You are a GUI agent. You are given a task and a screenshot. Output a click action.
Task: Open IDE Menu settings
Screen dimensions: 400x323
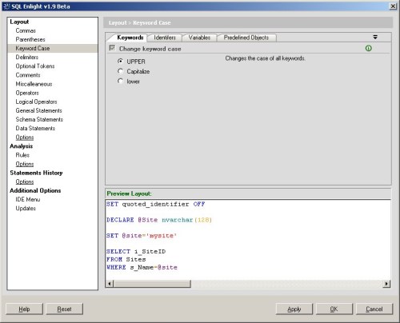pos(28,199)
